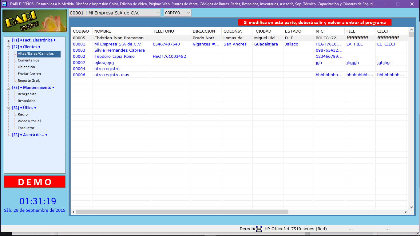This screenshot has width=420, height=236.
Task: Select the Silvia Hernandez Cabrera row
Action: coord(119,50)
